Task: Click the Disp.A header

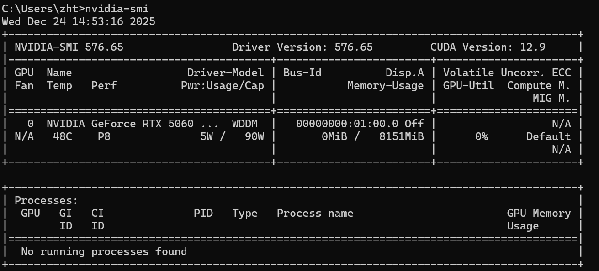Action: click(x=405, y=73)
